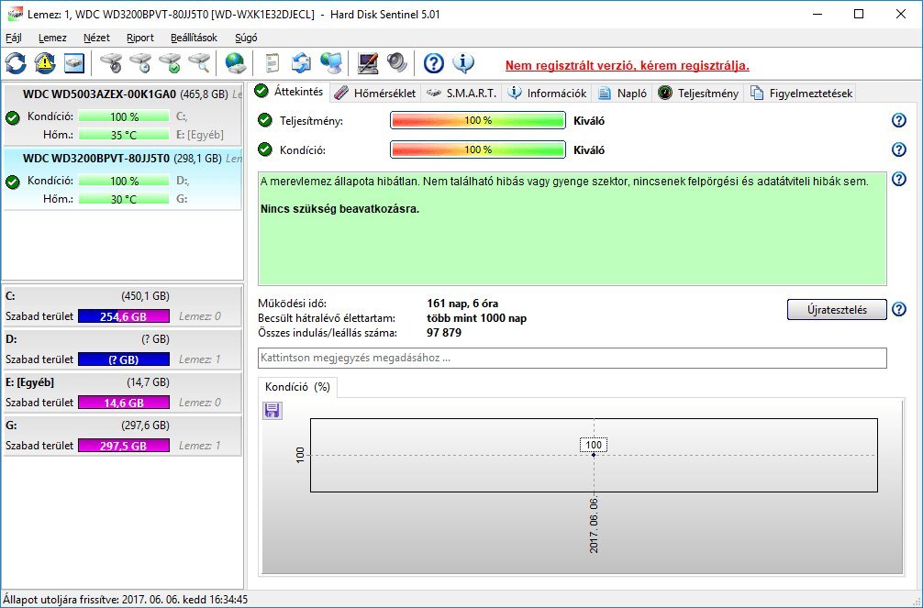Click the toolbar info bubble icon
The width and height of the screenshot is (923, 608).
tap(463, 63)
